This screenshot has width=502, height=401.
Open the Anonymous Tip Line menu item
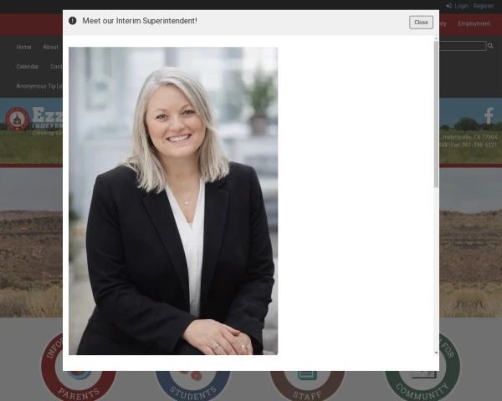click(x=39, y=86)
